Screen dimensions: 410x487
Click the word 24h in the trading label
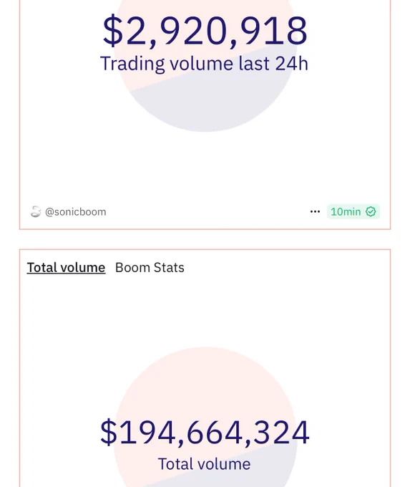point(291,64)
